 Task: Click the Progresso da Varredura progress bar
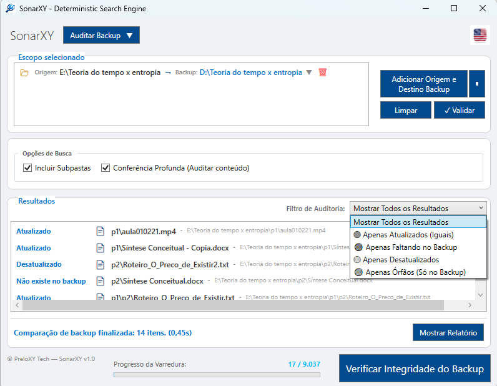click(x=217, y=375)
